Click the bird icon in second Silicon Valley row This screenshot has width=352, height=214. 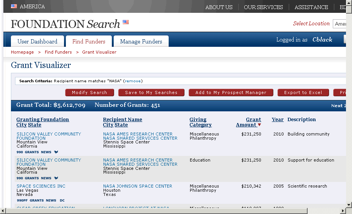pyautogui.click(x=56, y=178)
